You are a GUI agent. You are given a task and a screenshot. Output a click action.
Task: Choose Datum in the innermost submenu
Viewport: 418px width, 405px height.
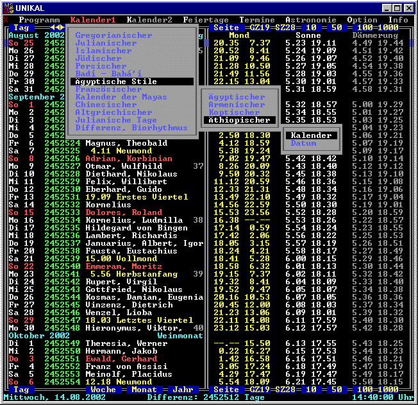tap(303, 143)
